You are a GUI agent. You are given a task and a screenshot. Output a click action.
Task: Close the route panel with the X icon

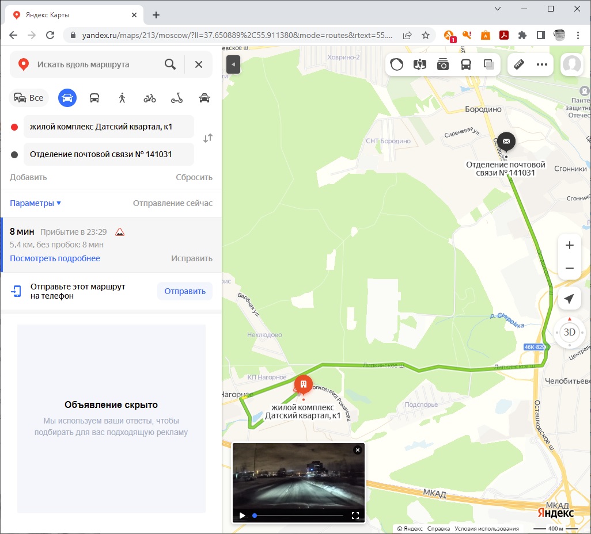click(x=199, y=64)
